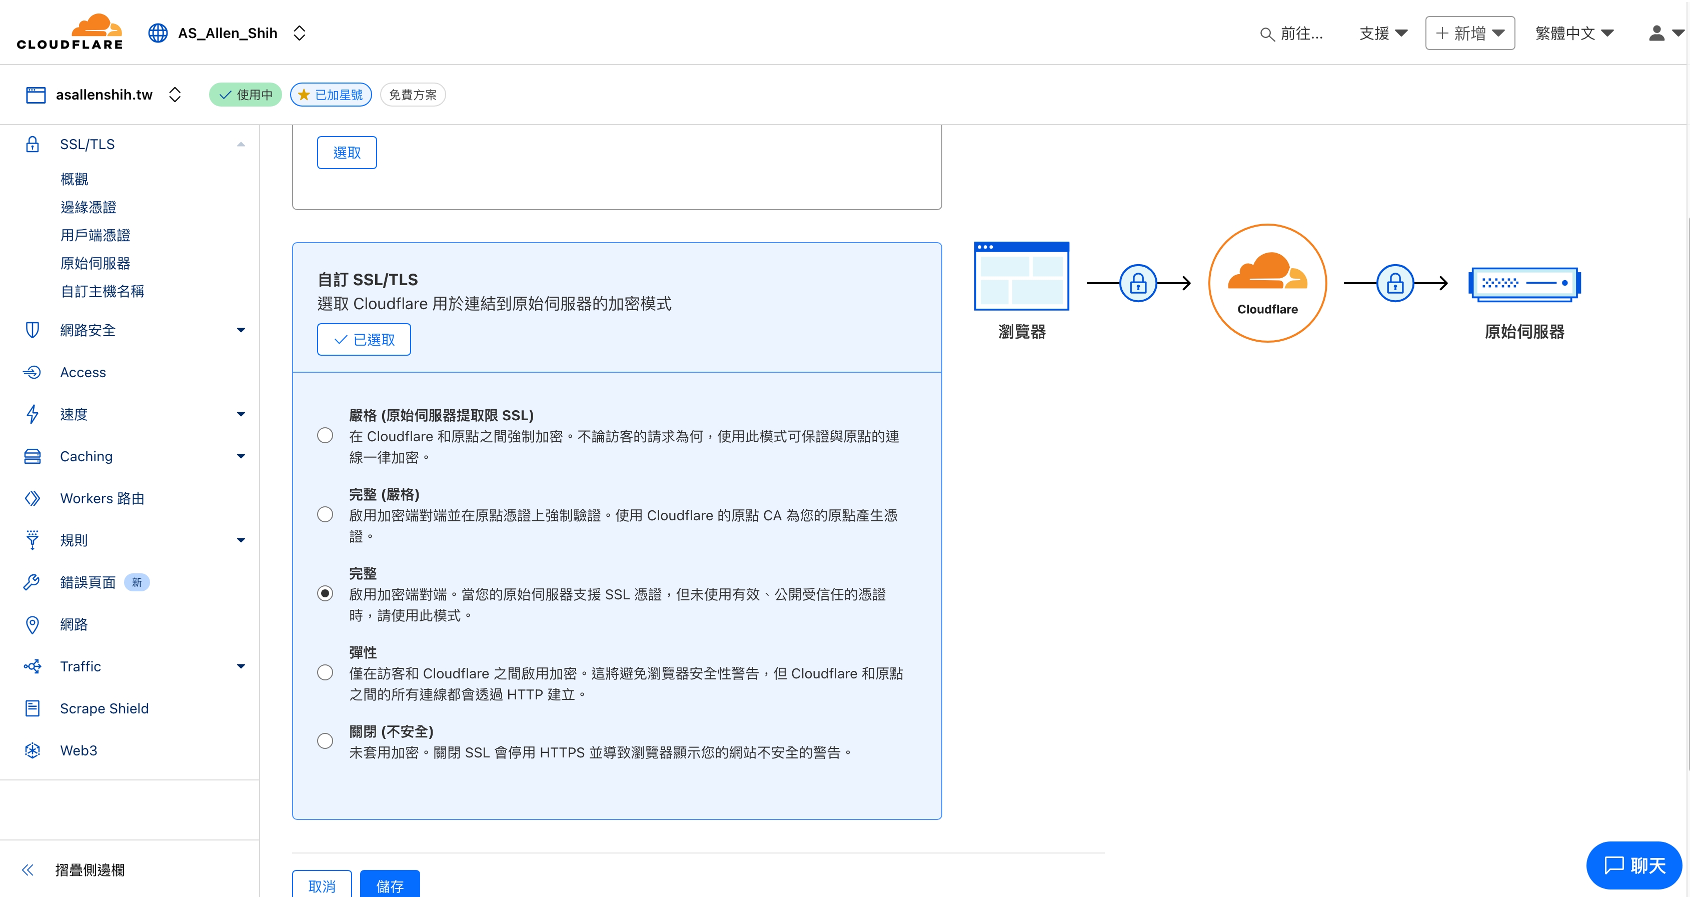Click the lock icon between browser and Cloudflare

pos(1138,283)
